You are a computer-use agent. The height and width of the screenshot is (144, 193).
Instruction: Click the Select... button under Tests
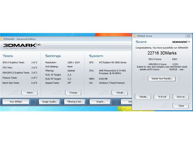pos(30,93)
